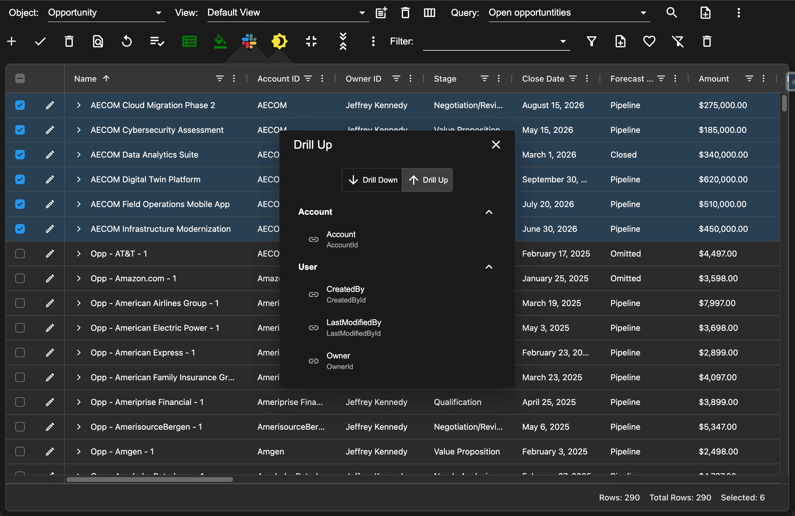The height and width of the screenshot is (516, 795).
Task: Click the collapse all rows icon
Action: pyautogui.click(x=343, y=42)
